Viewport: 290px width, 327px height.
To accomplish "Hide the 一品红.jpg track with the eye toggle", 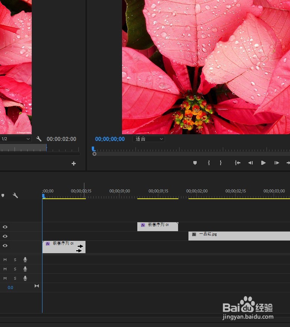I will tap(5, 236).
